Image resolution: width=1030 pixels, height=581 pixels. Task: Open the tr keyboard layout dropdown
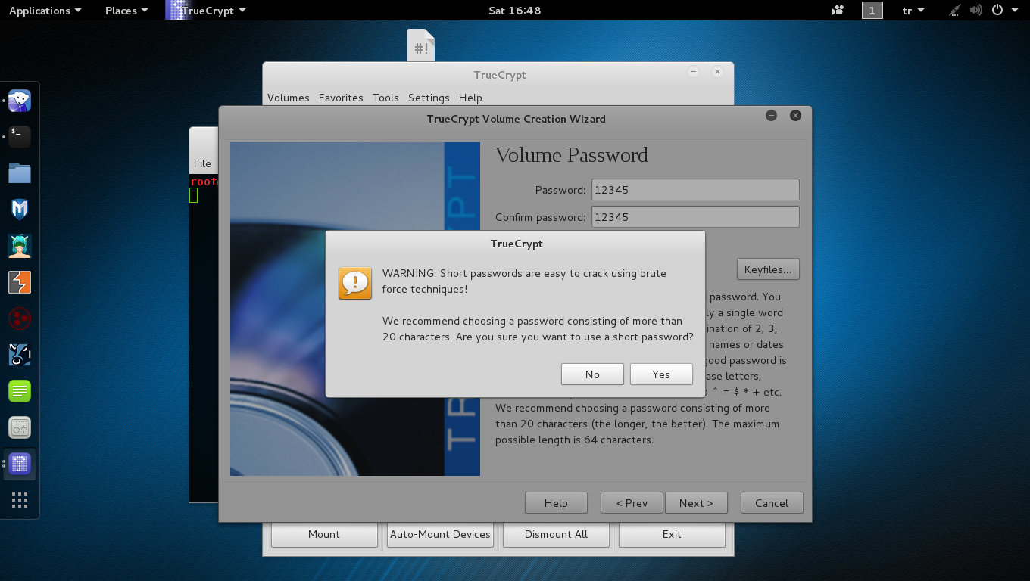(x=913, y=11)
